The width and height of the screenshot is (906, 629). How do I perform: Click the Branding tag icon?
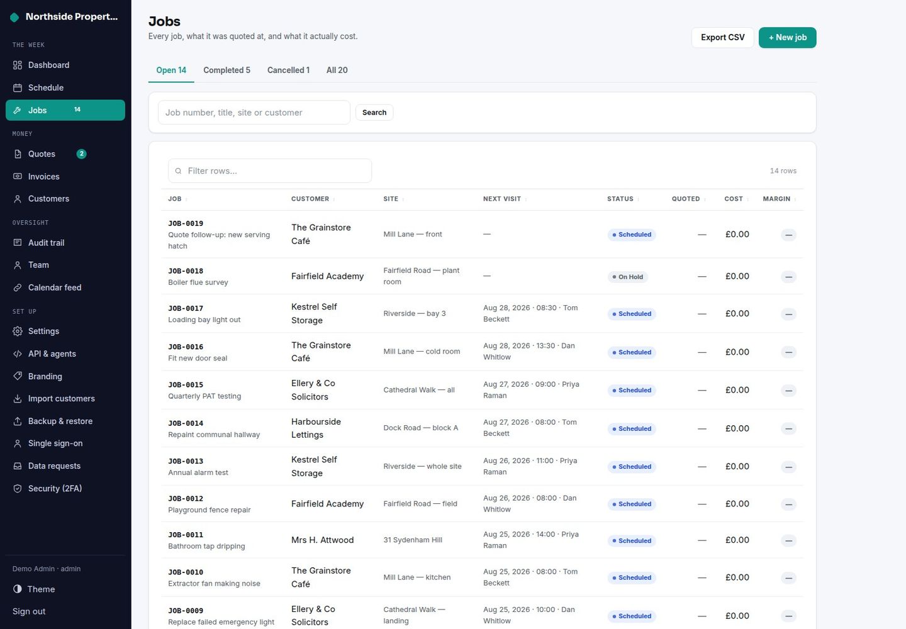[x=18, y=376]
